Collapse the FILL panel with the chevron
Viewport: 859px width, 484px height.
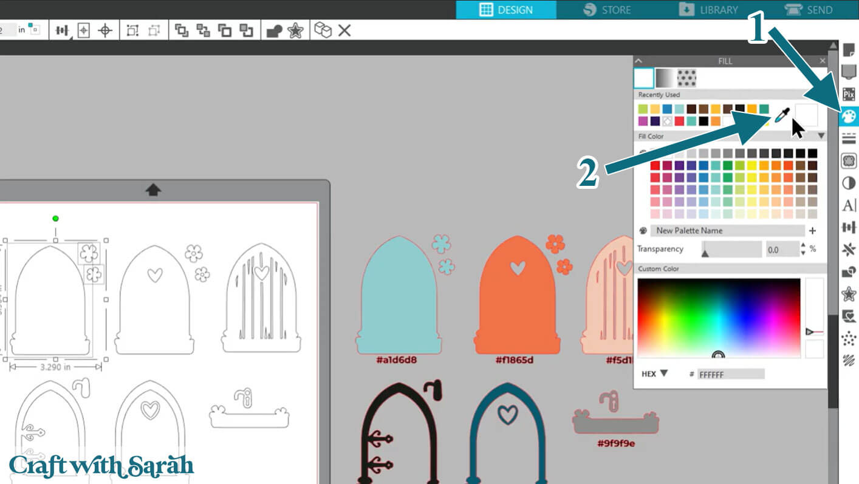tap(638, 61)
